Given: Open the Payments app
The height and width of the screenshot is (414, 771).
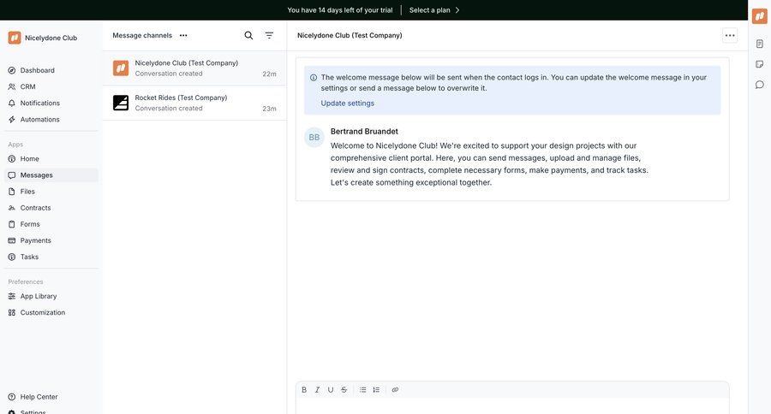Looking at the screenshot, I should point(51,240).
